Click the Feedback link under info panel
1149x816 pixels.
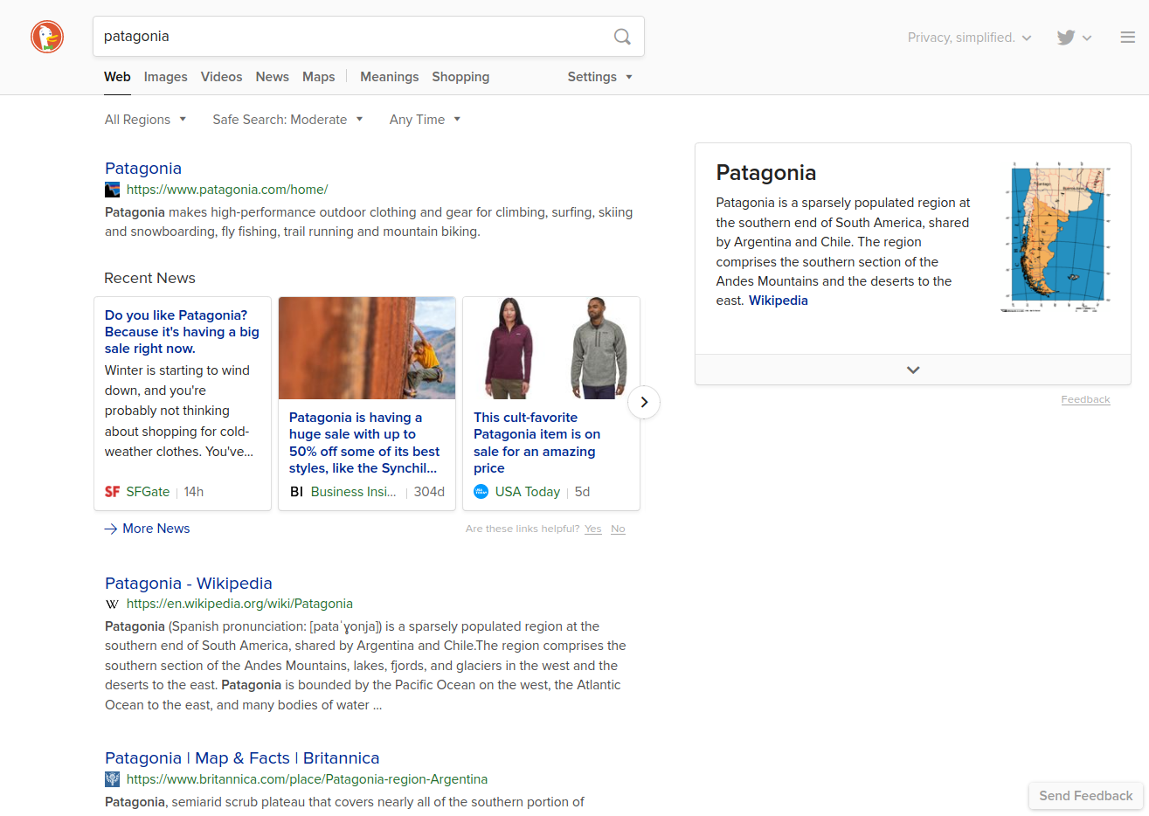click(1085, 399)
